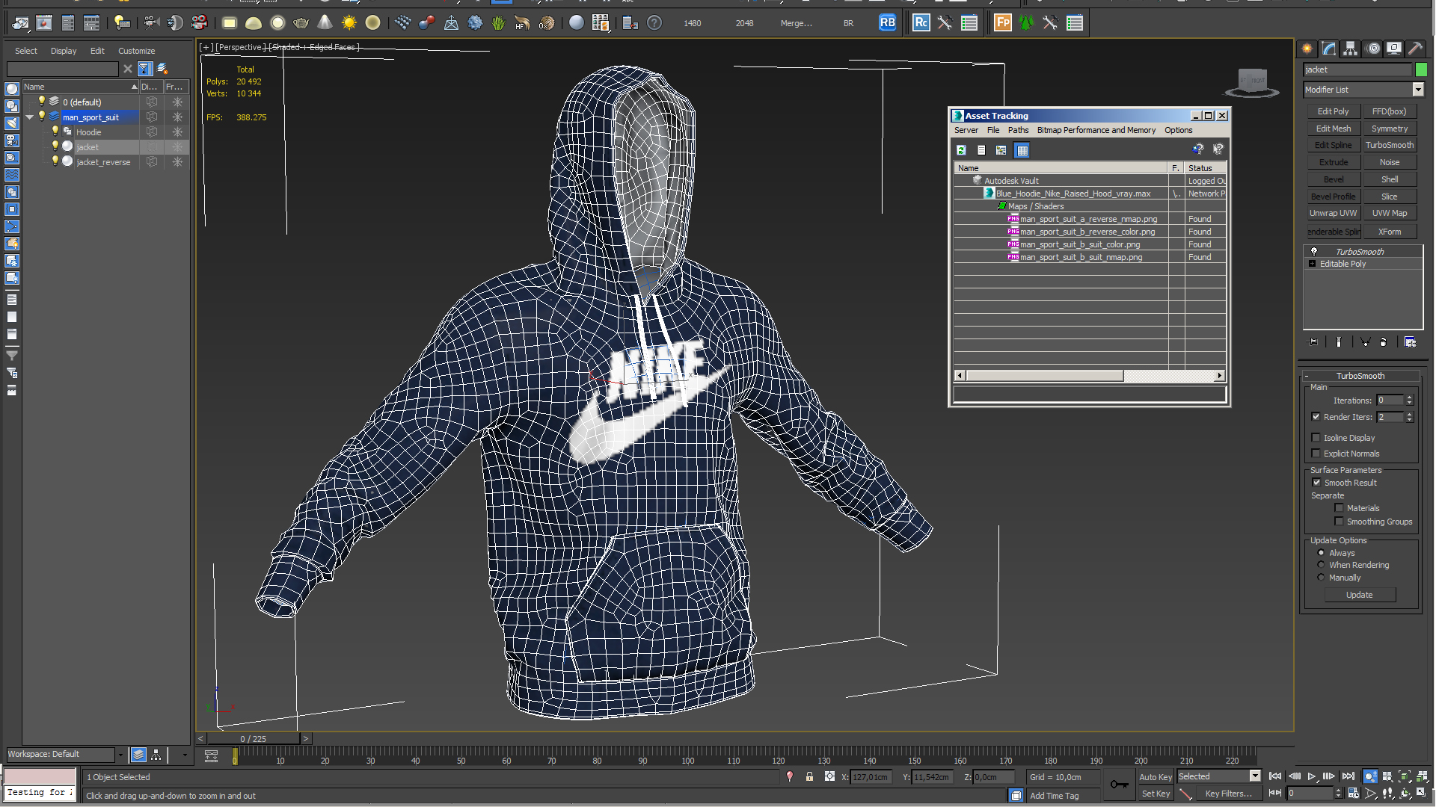The image size is (1436, 807).
Task: Click the grass generator icon
Action: click(499, 23)
